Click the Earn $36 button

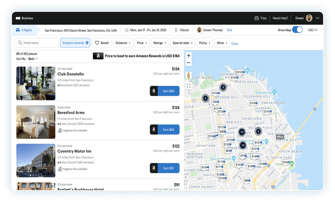[164, 91]
